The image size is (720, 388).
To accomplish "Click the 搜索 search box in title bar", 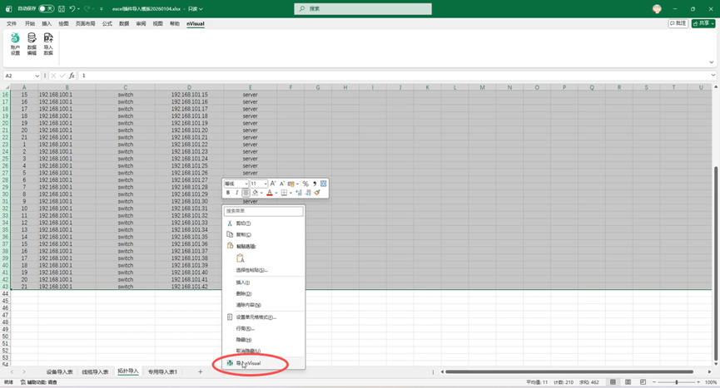I will [x=363, y=8].
